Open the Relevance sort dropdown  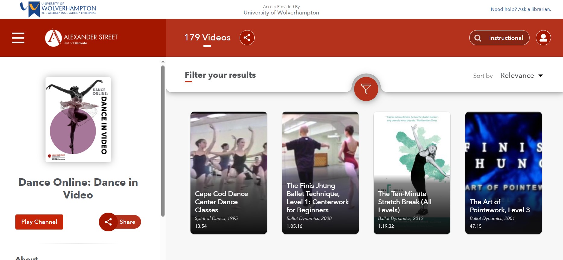point(522,75)
